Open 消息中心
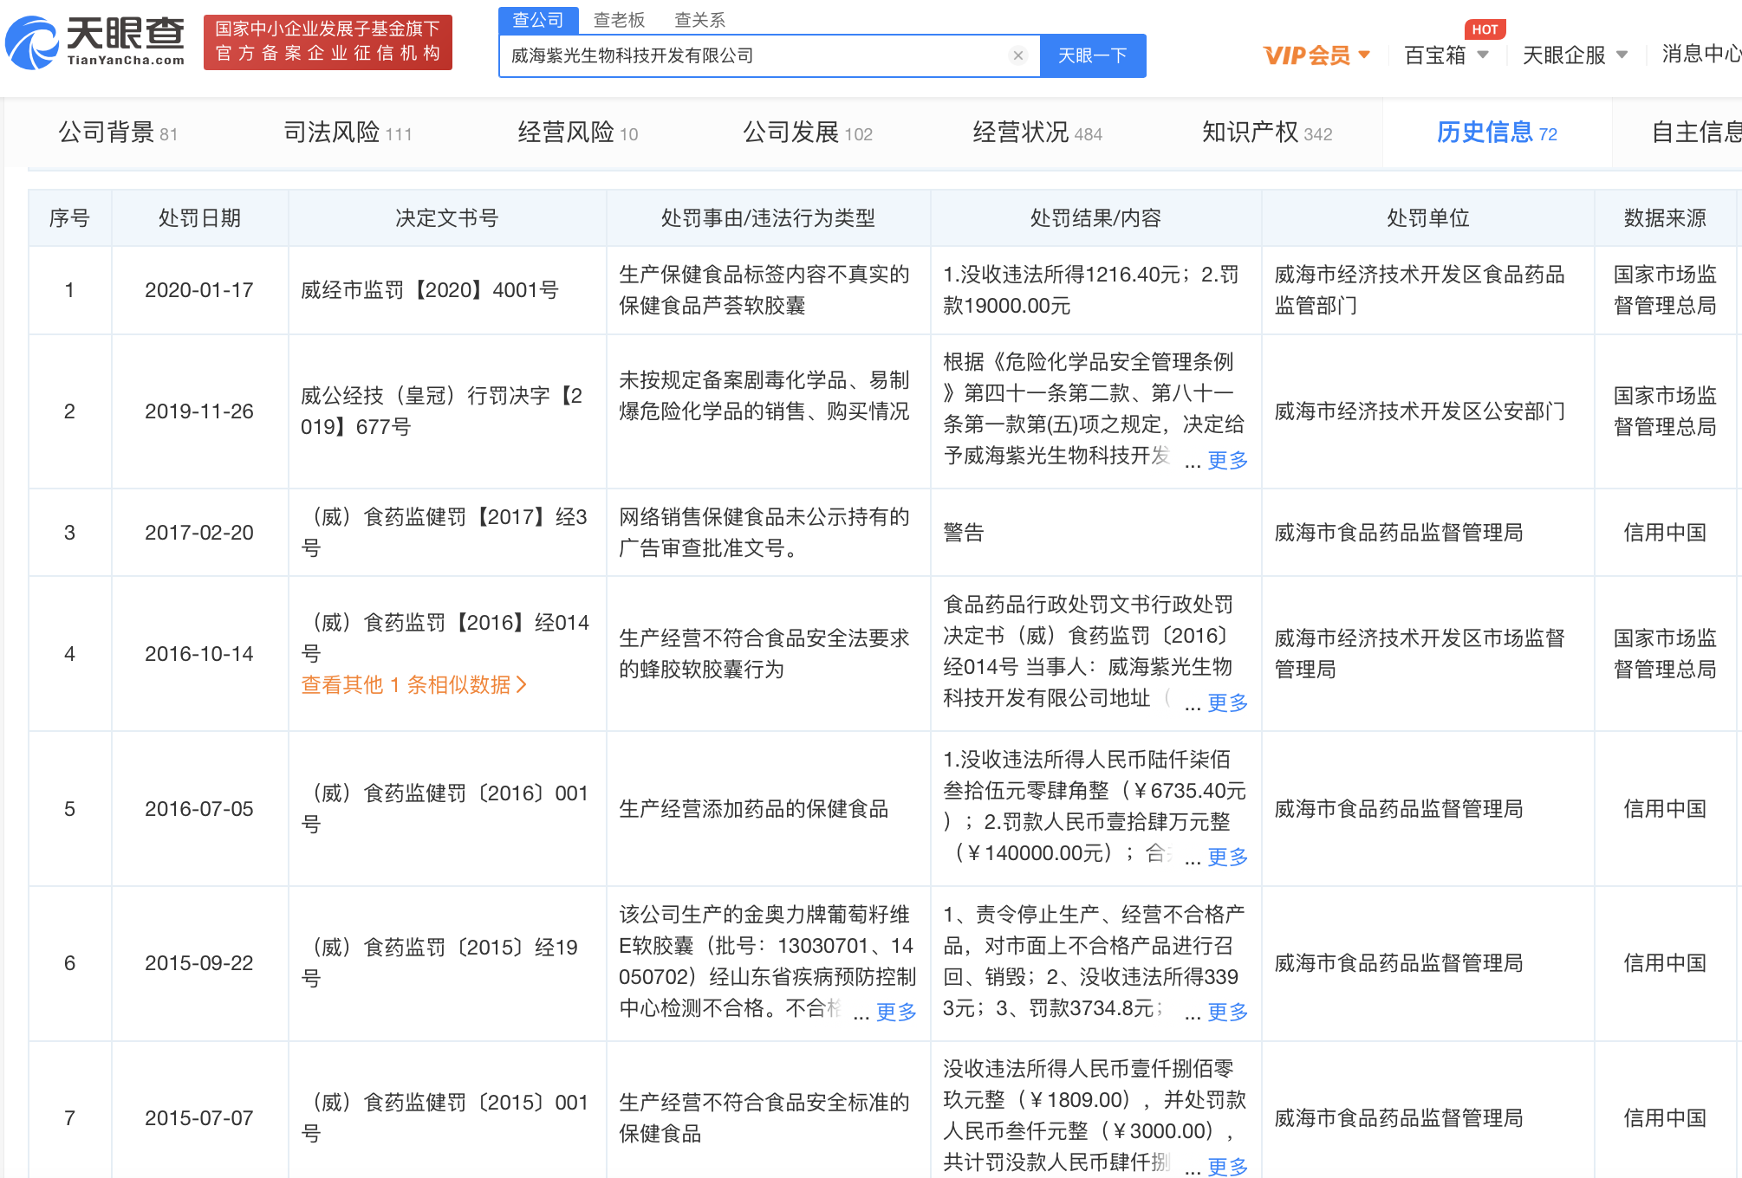This screenshot has width=1742, height=1178. click(x=1701, y=54)
